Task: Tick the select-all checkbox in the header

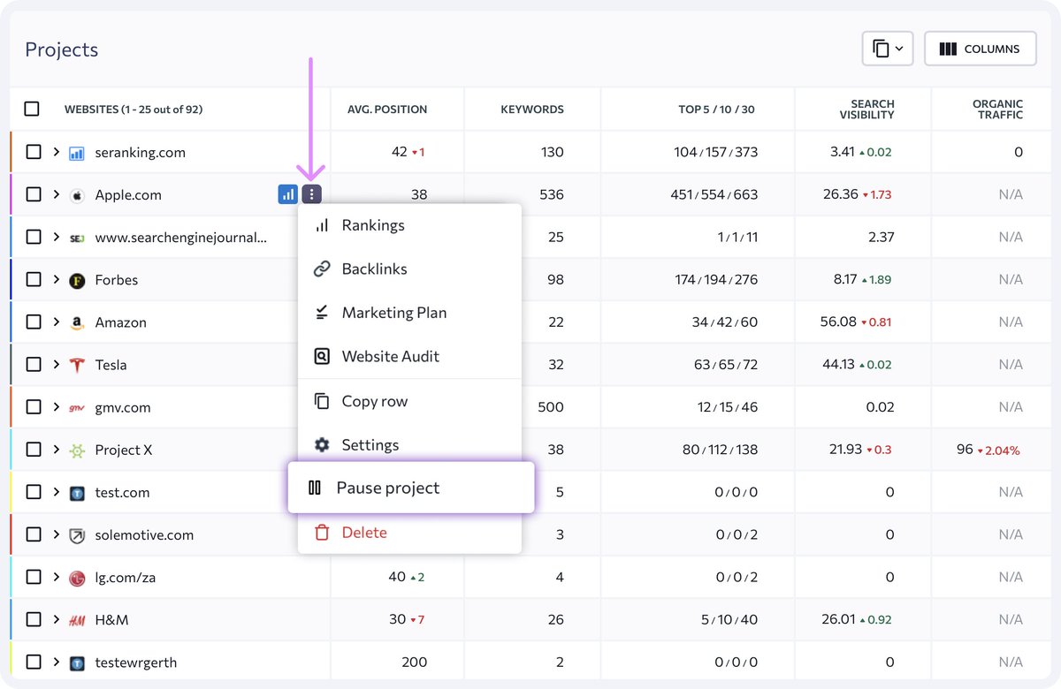Action: pyautogui.click(x=33, y=109)
